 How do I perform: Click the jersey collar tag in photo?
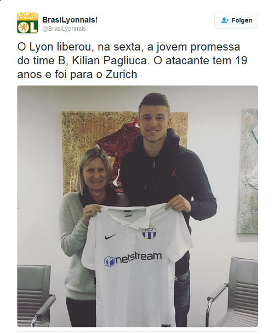point(127,213)
